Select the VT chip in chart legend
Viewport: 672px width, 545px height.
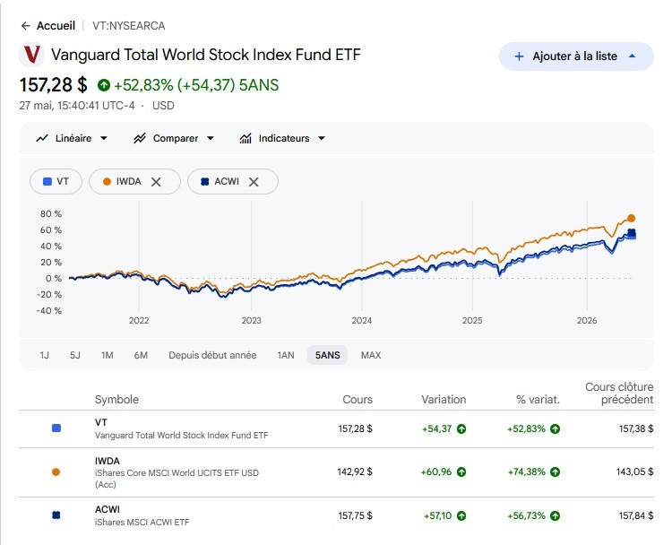pyautogui.click(x=56, y=181)
